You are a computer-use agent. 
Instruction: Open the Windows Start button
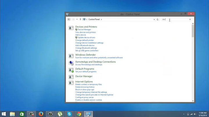coord(4,114)
